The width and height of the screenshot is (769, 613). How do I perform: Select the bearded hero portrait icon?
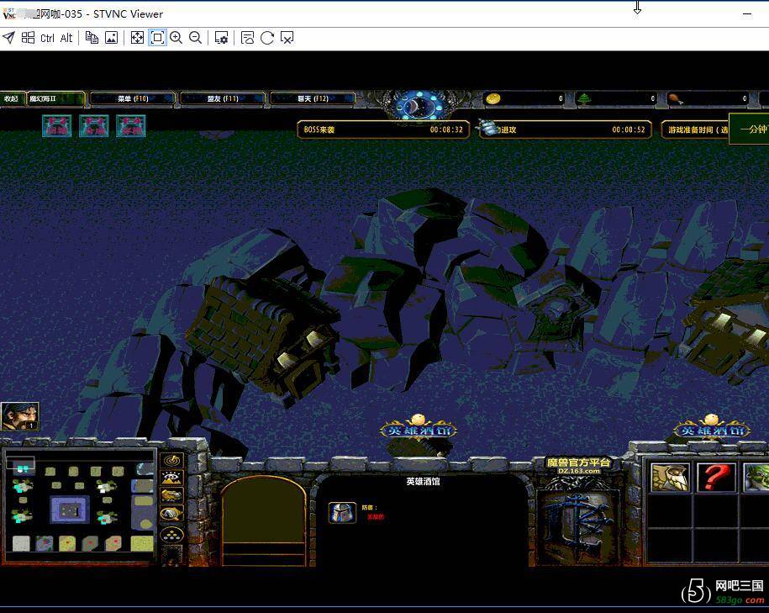[19, 416]
